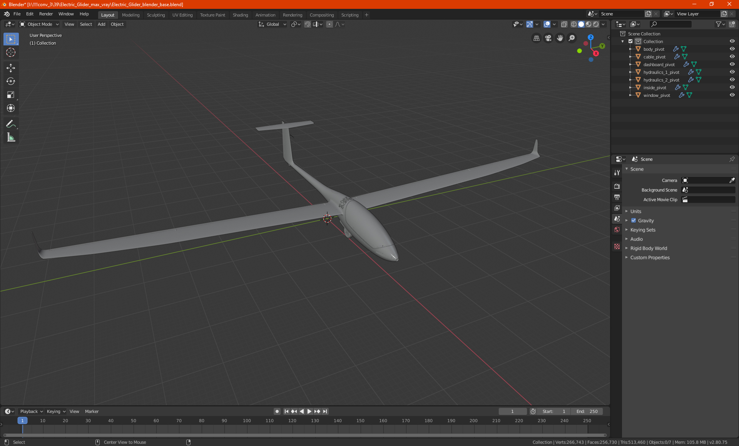This screenshot has height=446, width=739.
Task: Click the current frame number field
Action: point(512,411)
